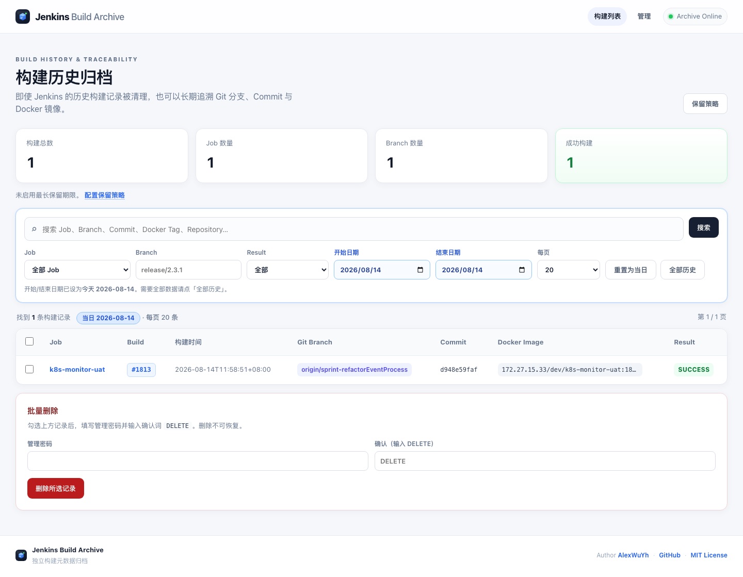743x577 pixels.
Task: Open the AlexWuYh author link
Action: pos(633,555)
